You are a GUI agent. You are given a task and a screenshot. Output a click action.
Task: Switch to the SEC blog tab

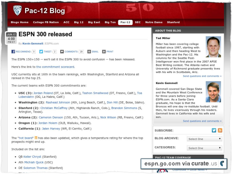point(138,22)
